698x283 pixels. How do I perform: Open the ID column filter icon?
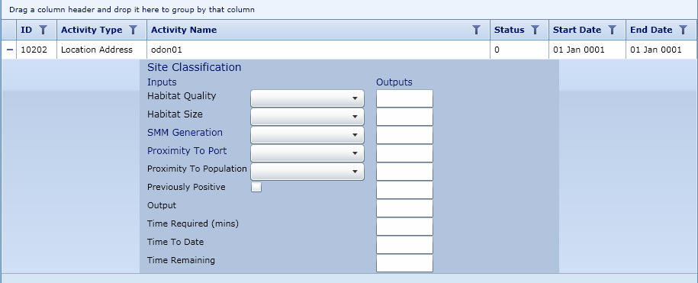pos(43,30)
